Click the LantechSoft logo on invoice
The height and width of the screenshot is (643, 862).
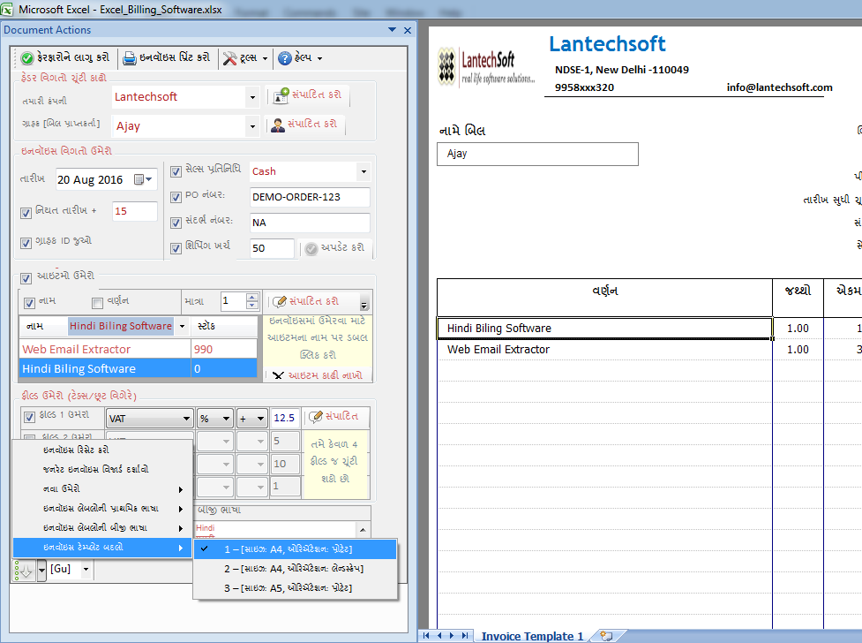pos(486,67)
